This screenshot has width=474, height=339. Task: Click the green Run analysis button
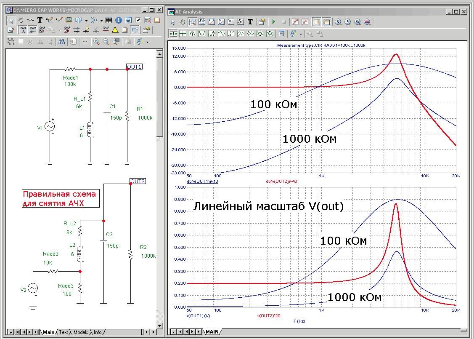[x=273, y=22]
